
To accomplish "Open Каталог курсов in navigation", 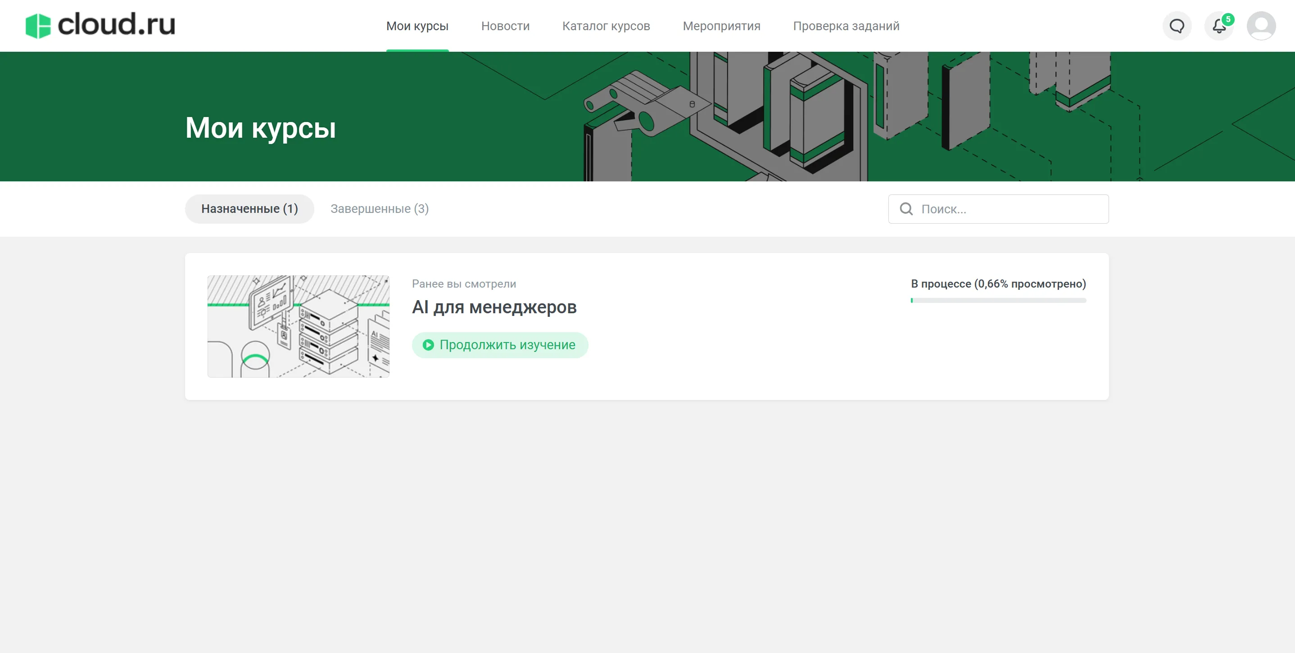I will 606,26.
